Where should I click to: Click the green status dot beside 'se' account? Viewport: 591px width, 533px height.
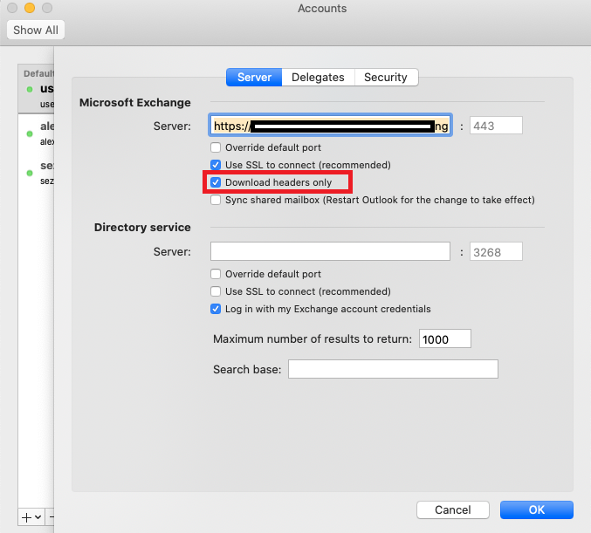pyautogui.click(x=30, y=173)
